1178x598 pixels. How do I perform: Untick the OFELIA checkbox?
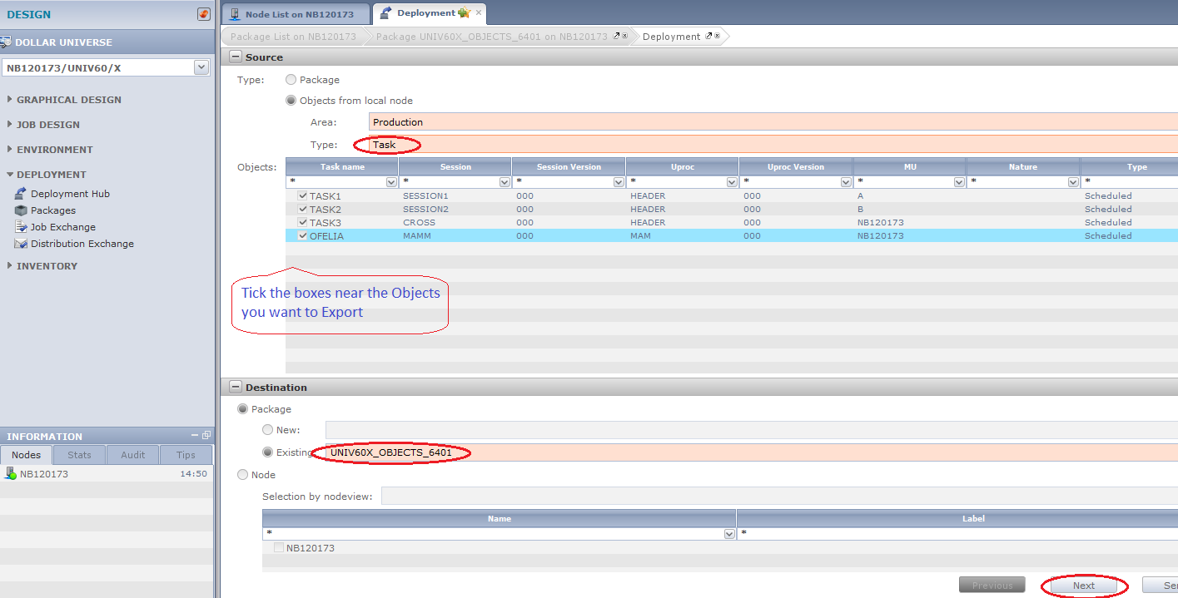pos(303,236)
